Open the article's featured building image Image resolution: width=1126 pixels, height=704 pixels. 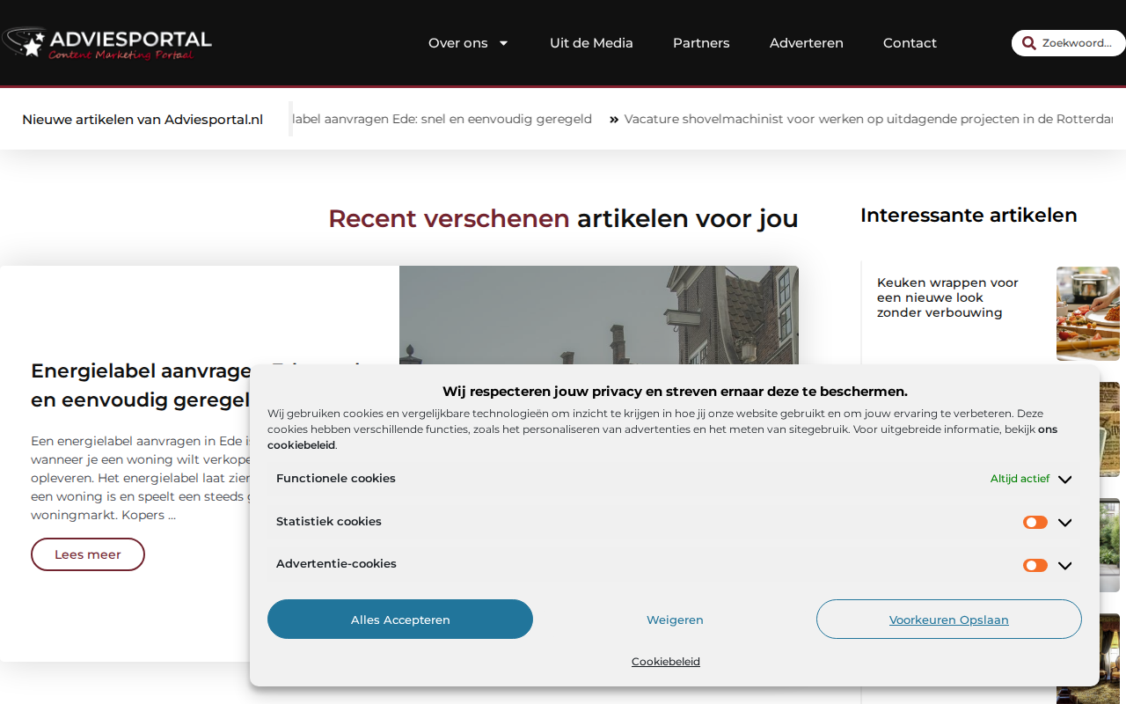pyautogui.click(x=599, y=314)
